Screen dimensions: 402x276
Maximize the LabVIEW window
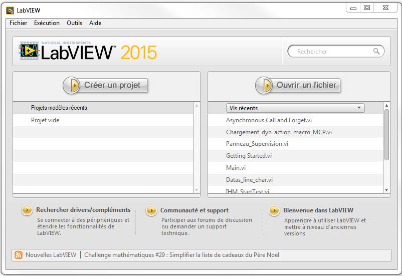click(367, 8)
